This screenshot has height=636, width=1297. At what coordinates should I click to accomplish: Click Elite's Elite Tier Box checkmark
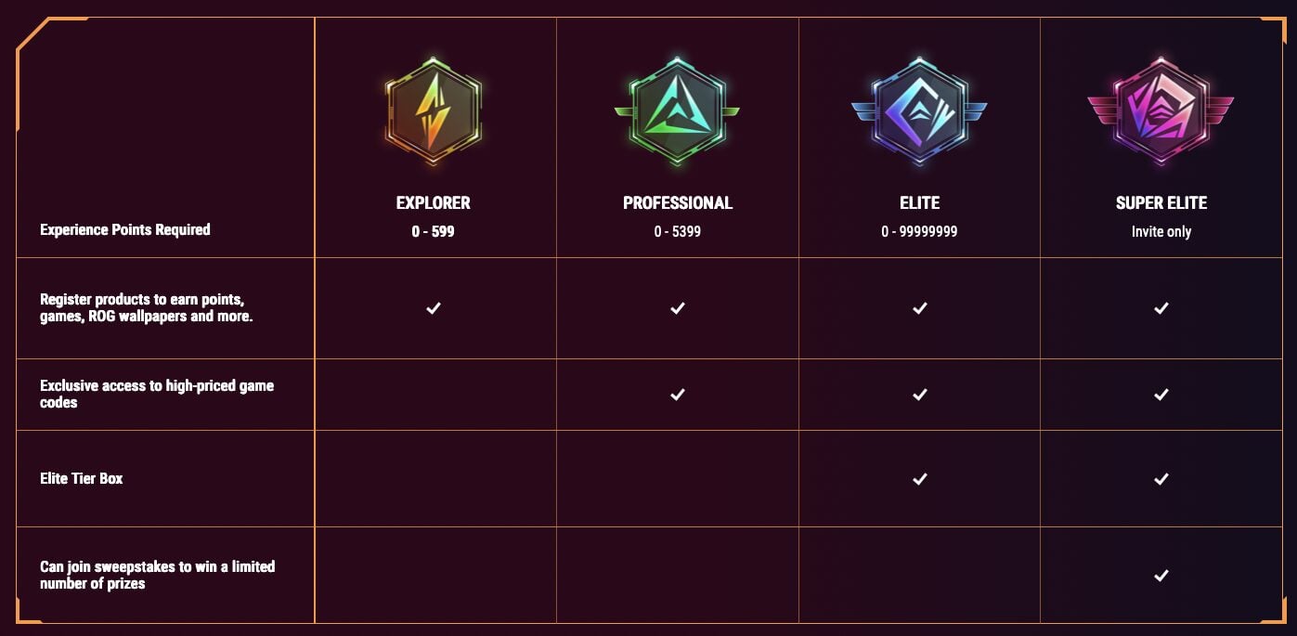point(919,479)
